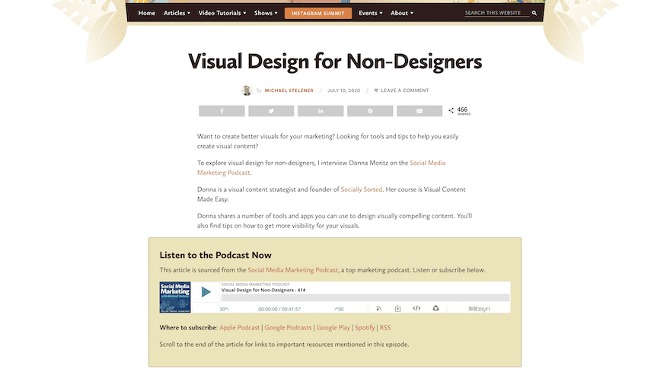Skip forward 30 seconds in podcast
Screen dimensions: 670x372
[339, 309]
